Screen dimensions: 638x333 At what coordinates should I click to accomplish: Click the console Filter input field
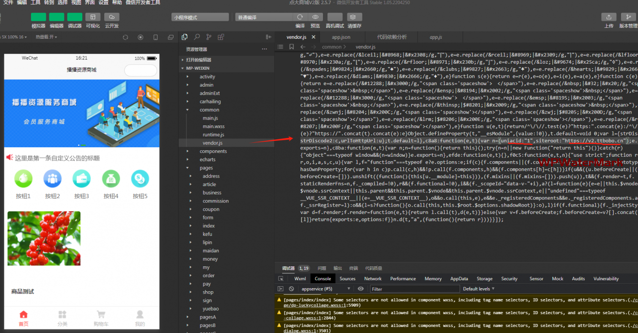tap(415, 289)
